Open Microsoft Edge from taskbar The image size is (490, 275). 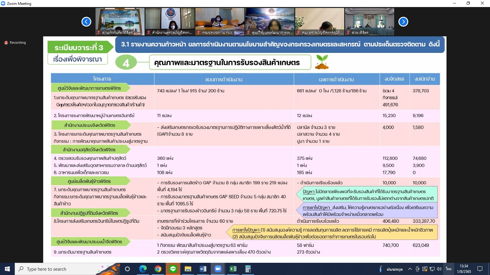(x=143, y=269)
